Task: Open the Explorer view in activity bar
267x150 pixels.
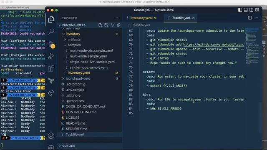Action: click(x=51, y=20)
